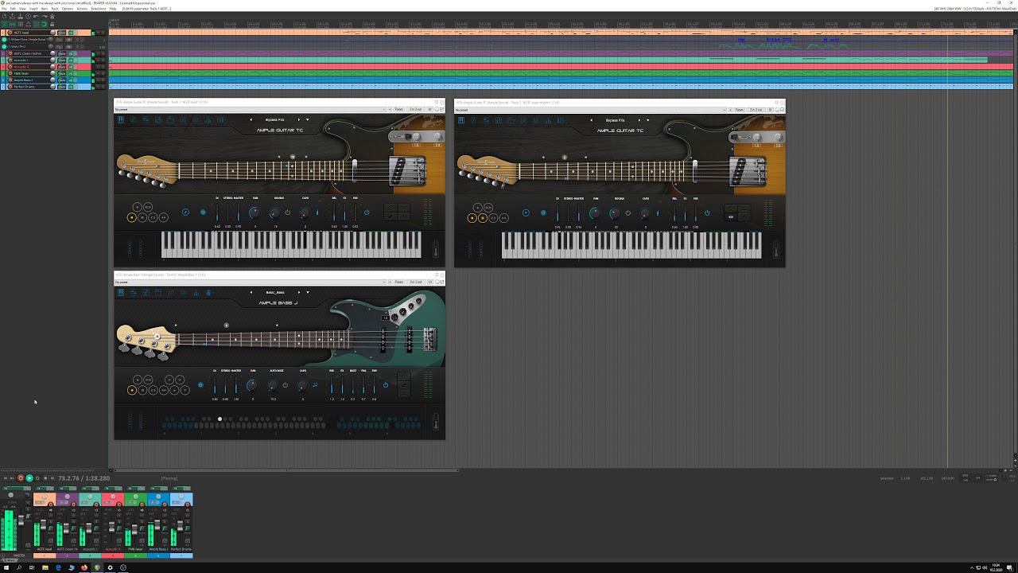Adjust Pan knob in Ample Bass J

(252, 385)
